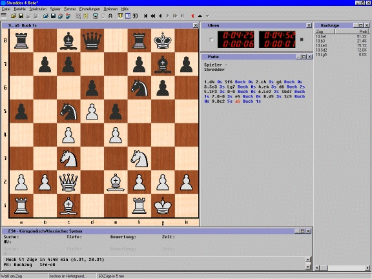This screenshot has width=372, height=279.
Task: Click the black up triangle toolbar icon
Action: pyautogui.click(x=200, y=16)
